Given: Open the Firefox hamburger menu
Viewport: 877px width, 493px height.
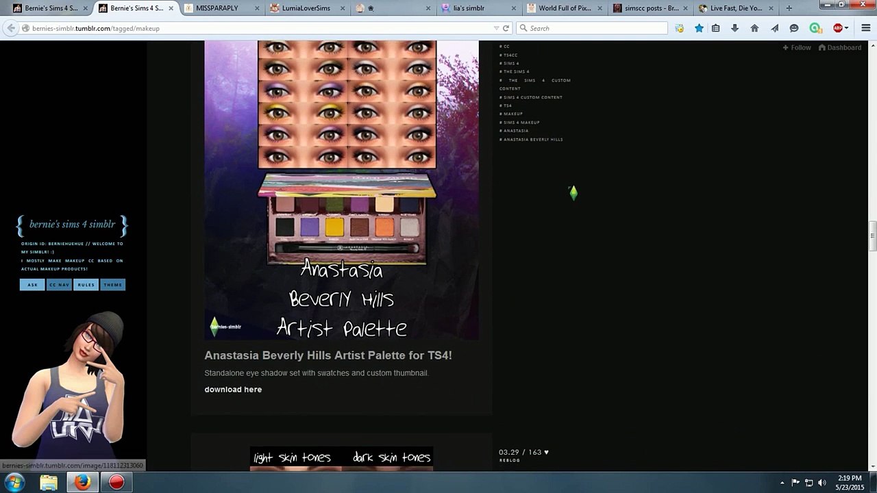Looking at the screenshot, I should [x=866, y=28].
